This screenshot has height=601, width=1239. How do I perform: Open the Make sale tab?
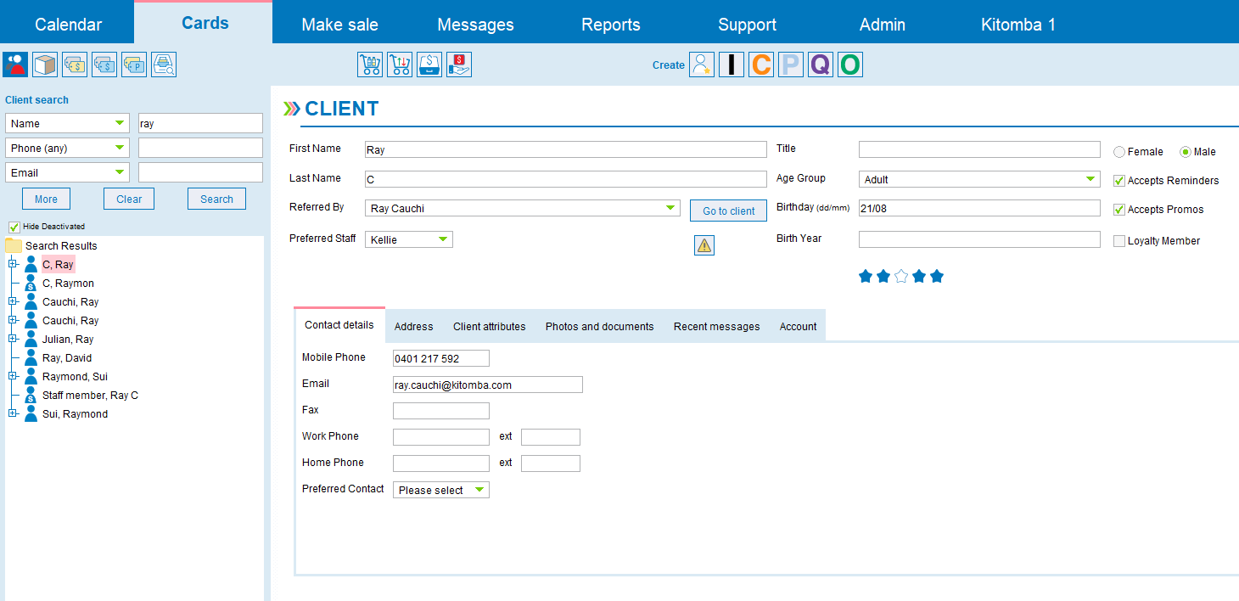339,25
